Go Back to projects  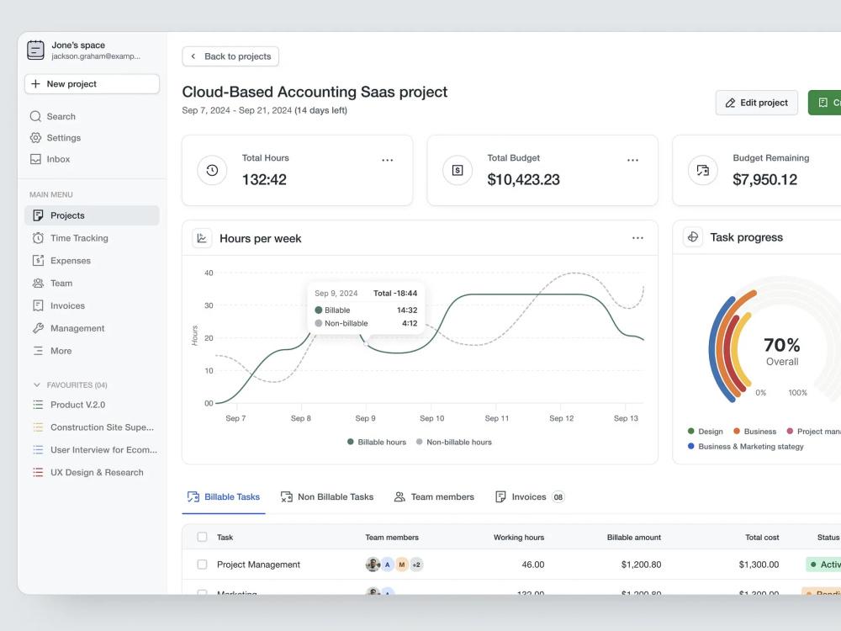230,56
